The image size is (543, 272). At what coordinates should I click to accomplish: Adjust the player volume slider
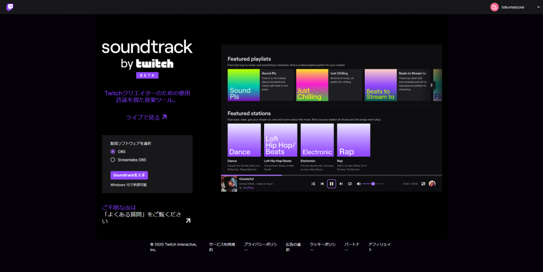click(373, 184)
